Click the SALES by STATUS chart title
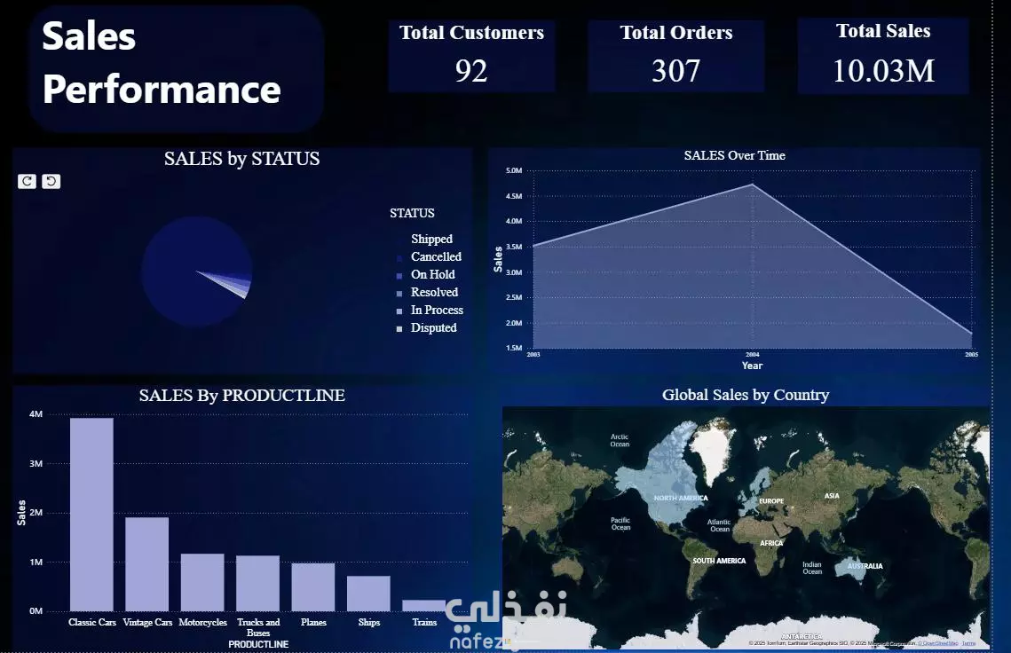The width and height of the screenshot is (1011, 653). pyautogui.click(x=241, y=159)
